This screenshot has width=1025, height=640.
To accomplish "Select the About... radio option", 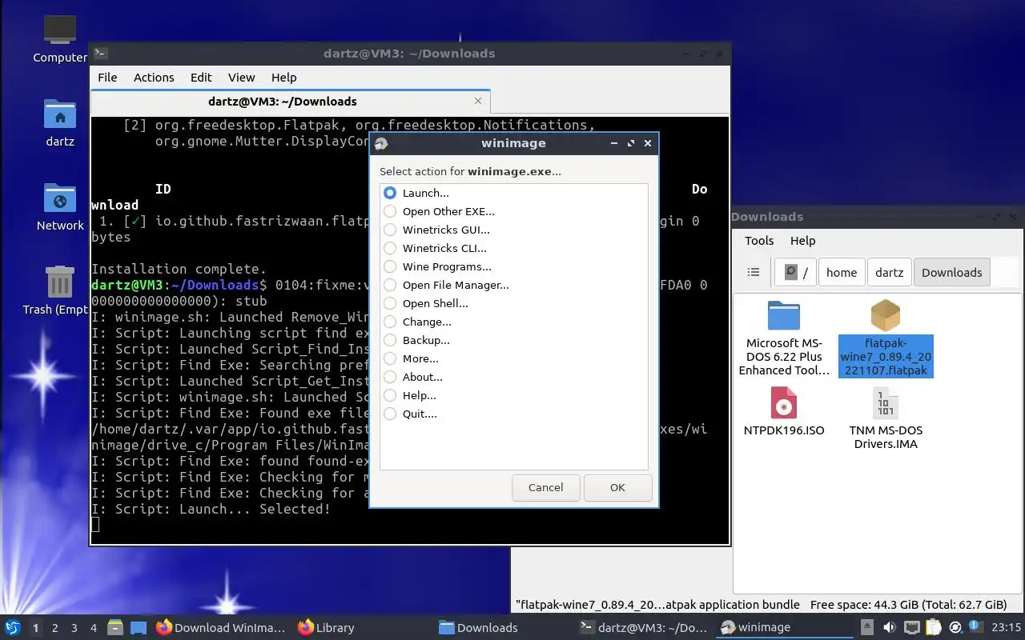I will click(390, 377).
